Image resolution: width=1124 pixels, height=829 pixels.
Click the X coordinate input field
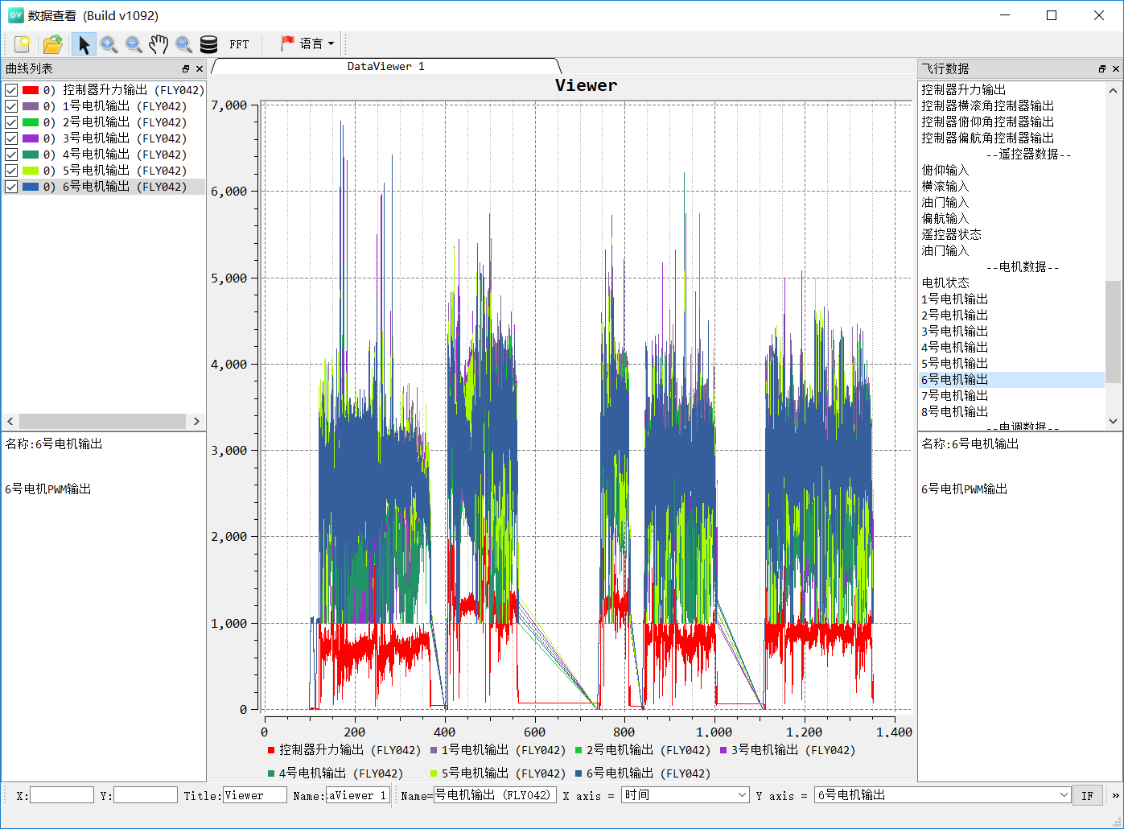point(62,795)
